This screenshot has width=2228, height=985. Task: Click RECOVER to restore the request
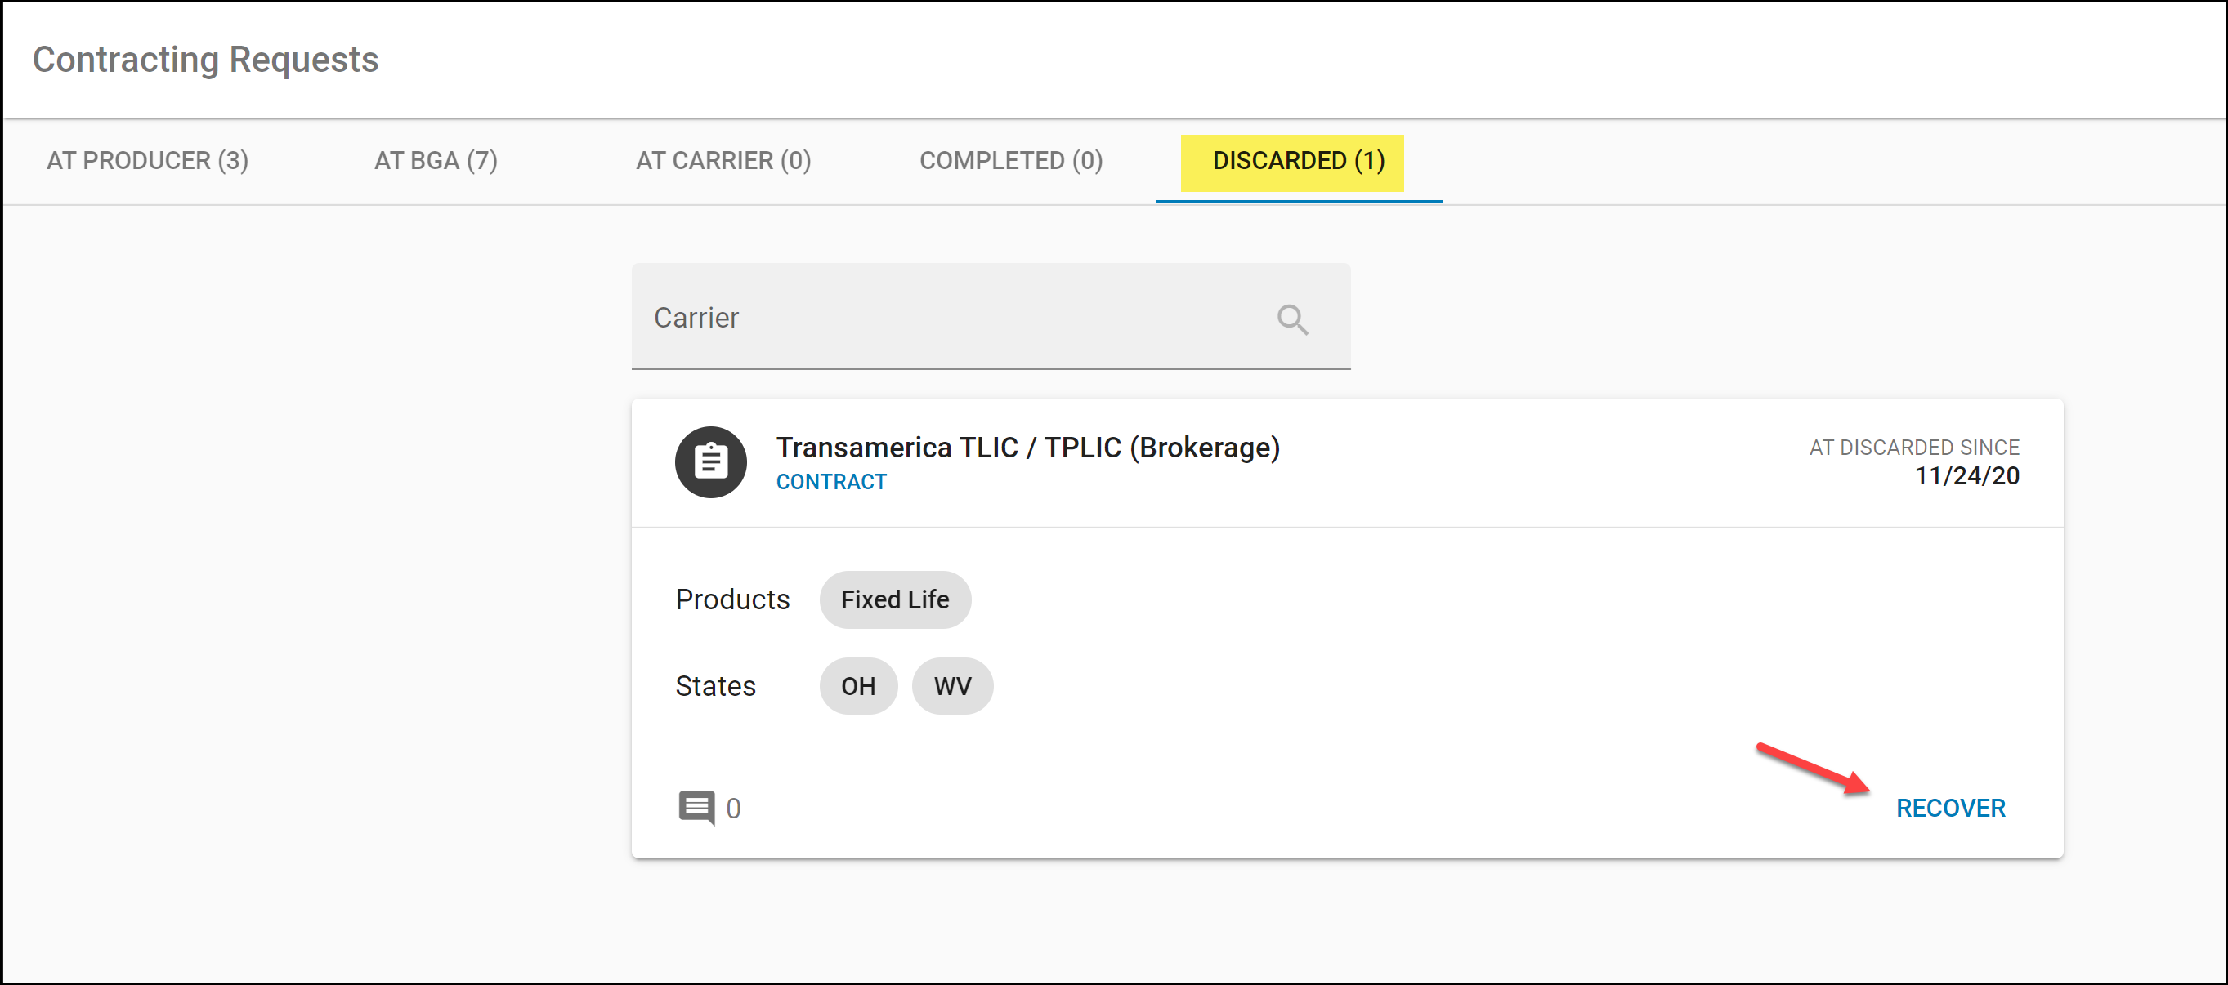coord(1949,808)
